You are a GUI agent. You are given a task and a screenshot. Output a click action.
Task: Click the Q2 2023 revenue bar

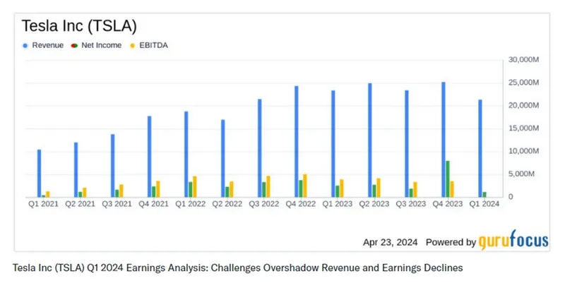(369, 140)
